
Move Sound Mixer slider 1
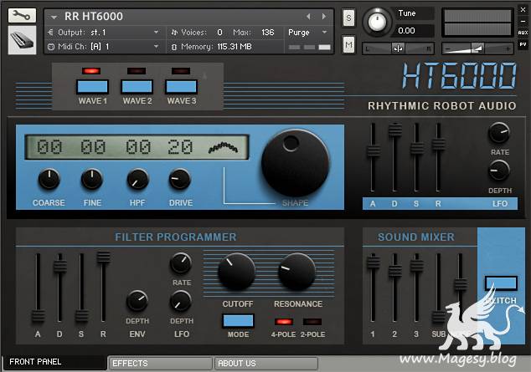tap(373, 262)
